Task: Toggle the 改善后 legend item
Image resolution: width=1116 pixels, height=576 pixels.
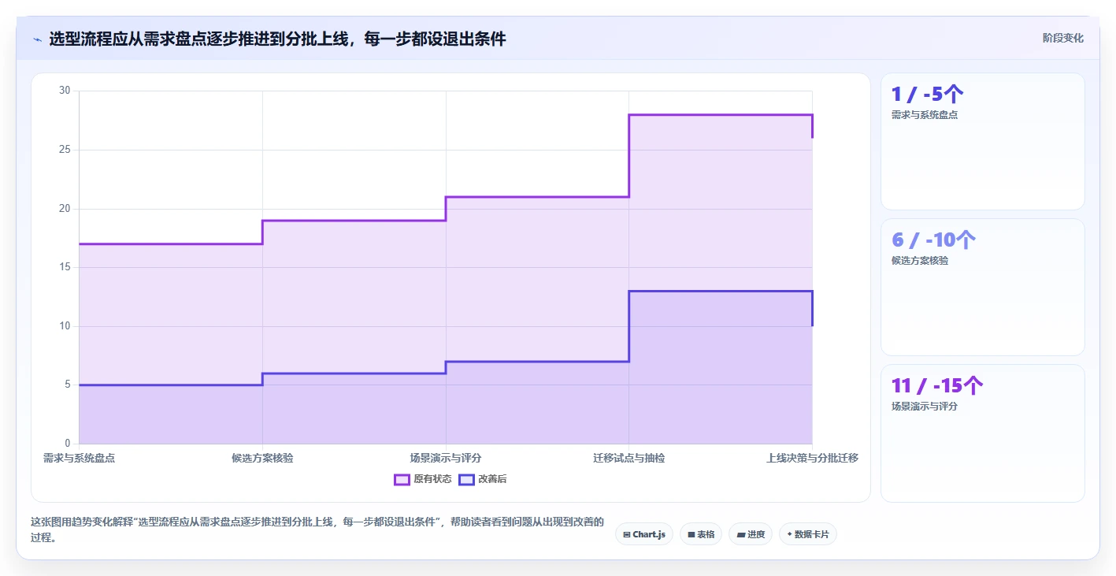Action: [x=483, y=479]
